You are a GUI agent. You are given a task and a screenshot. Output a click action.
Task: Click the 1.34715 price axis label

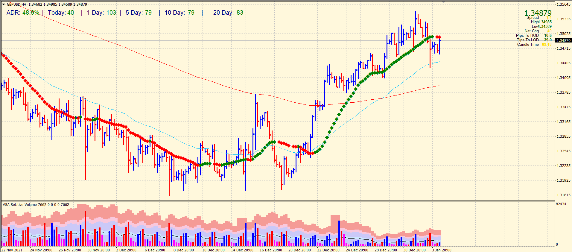coord(564,48)
